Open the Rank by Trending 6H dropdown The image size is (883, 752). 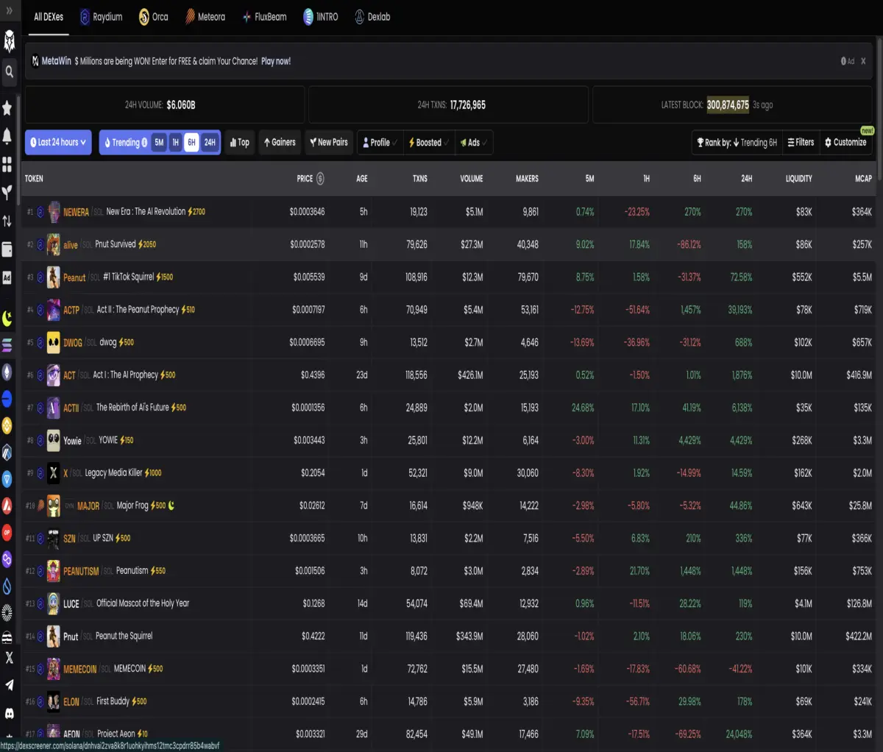pyautogui.click(x=737, y=142)
